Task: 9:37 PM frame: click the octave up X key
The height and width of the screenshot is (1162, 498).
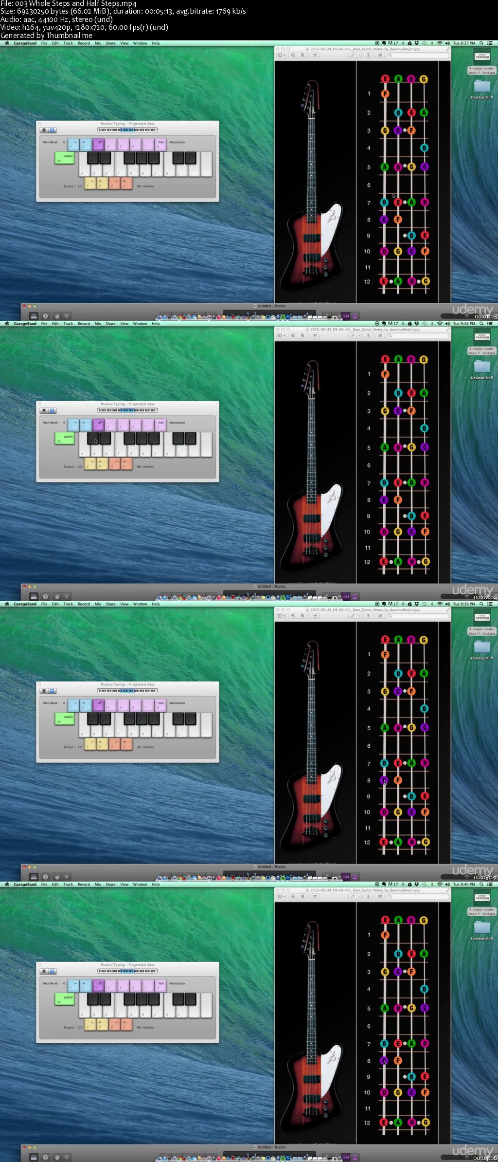Action: [102, 184]
